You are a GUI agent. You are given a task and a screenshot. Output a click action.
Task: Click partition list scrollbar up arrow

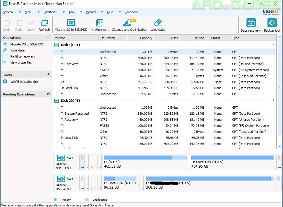[280, 37]
